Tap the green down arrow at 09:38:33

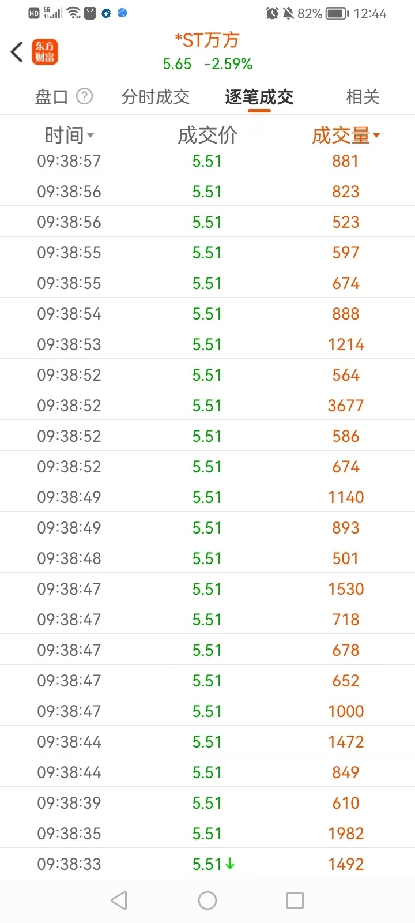click(230, 864)
